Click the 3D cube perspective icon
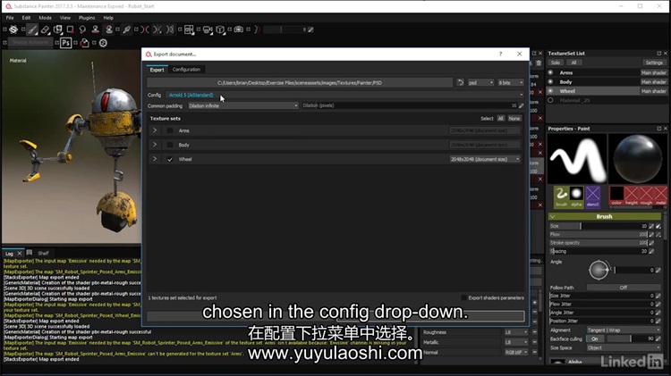Image resolution: width=671 pixels, height=376 pixels. point(220,29)
